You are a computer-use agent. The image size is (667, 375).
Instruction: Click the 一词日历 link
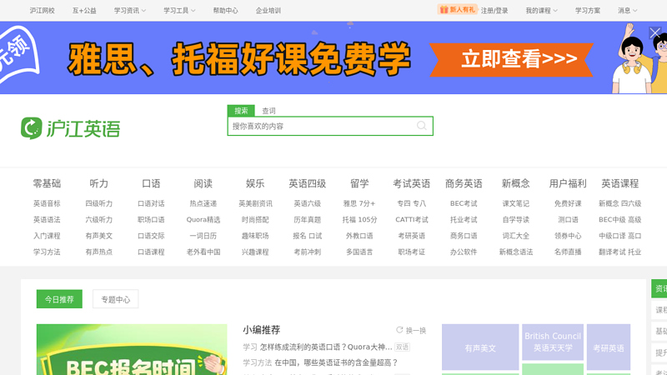point(203,236)
